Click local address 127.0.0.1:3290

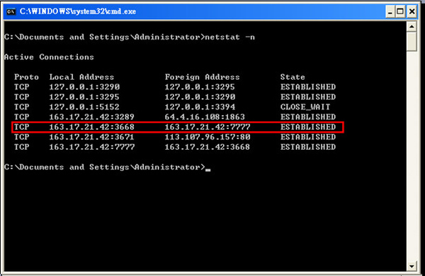pyautogui.click(x=84, y=87)
